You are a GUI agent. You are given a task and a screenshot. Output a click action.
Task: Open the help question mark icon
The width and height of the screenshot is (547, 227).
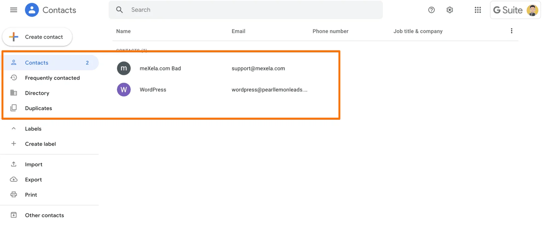tap(431, 10)
